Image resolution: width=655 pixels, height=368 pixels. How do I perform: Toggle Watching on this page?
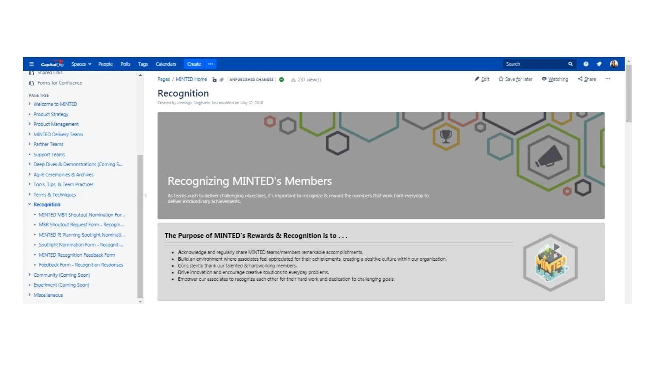[555, 79]
